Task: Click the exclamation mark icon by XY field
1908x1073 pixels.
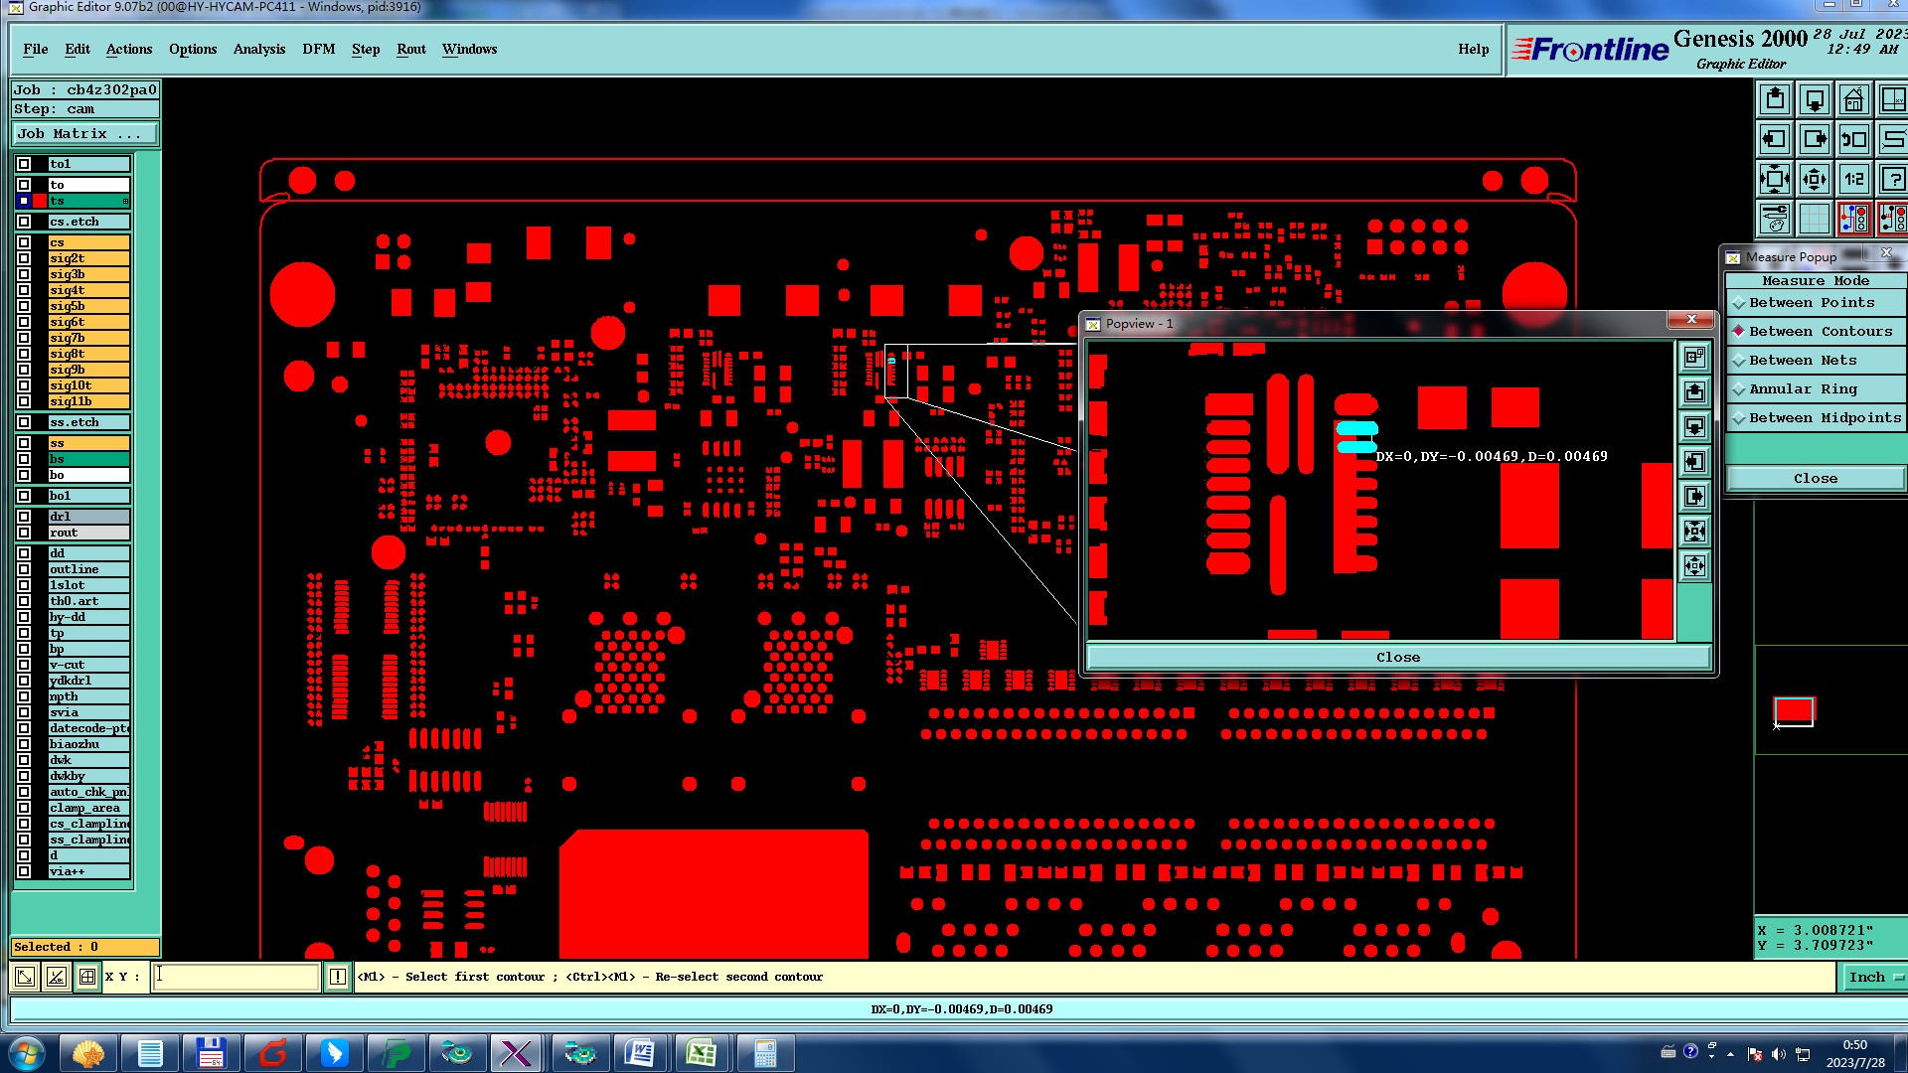Action: [x=338, y=978]
